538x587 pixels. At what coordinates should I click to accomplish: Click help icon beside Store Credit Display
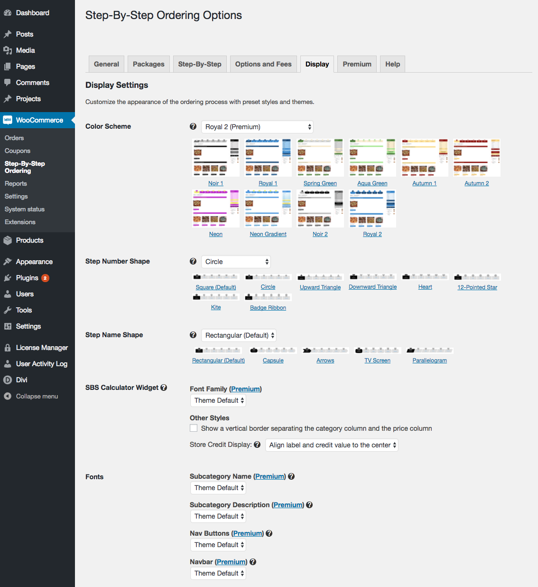coord(257,445)
